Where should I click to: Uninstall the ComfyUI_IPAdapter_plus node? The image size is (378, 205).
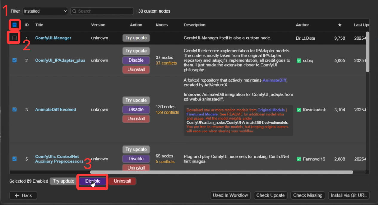pos(136,69)
